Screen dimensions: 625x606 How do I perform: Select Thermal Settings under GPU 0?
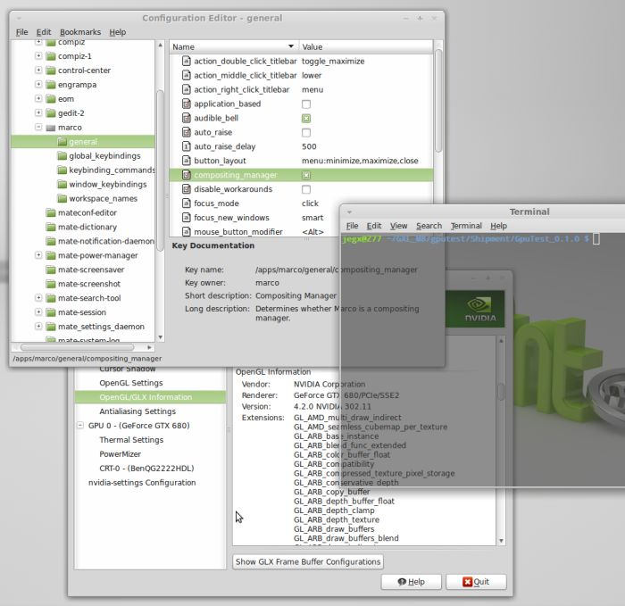[131, 440]
